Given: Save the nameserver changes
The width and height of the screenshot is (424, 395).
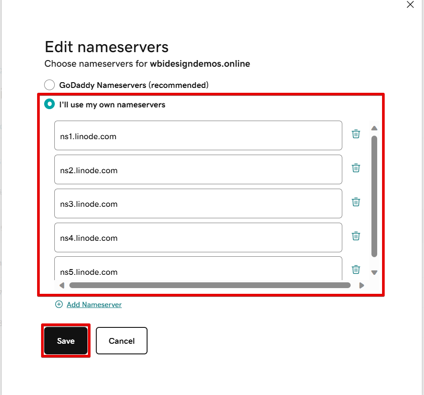Looking at the screenshot, I should tap(66, 341).
